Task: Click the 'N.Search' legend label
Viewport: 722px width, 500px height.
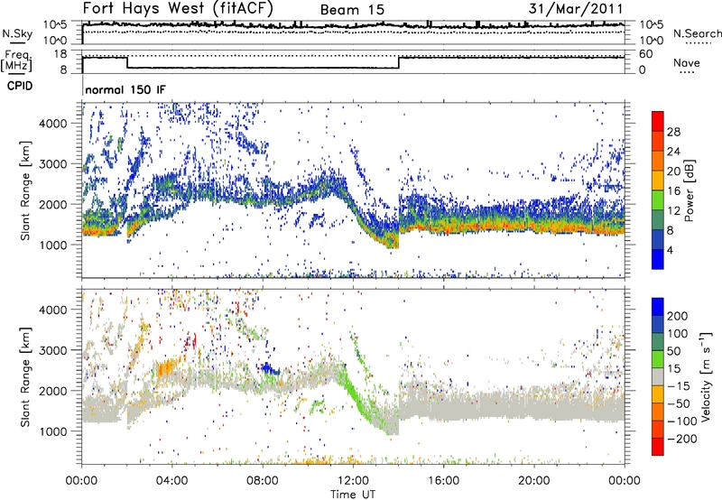Action: pyautogui.click(x=697, y=33)
